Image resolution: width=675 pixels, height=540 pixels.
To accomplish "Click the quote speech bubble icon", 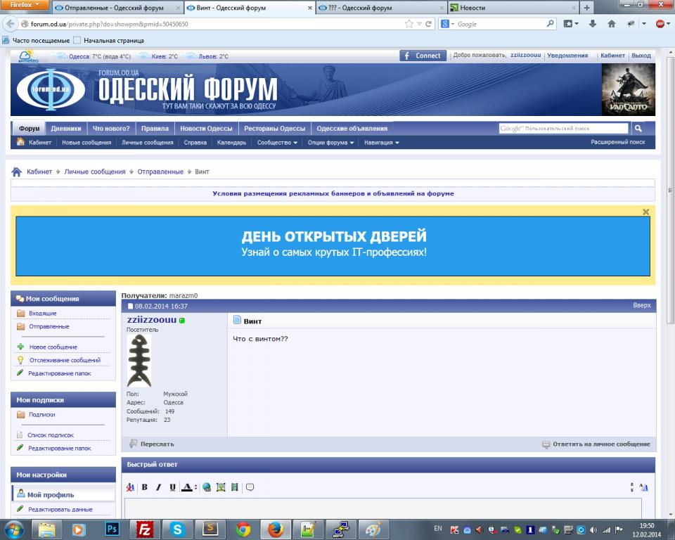I will 250,487.
